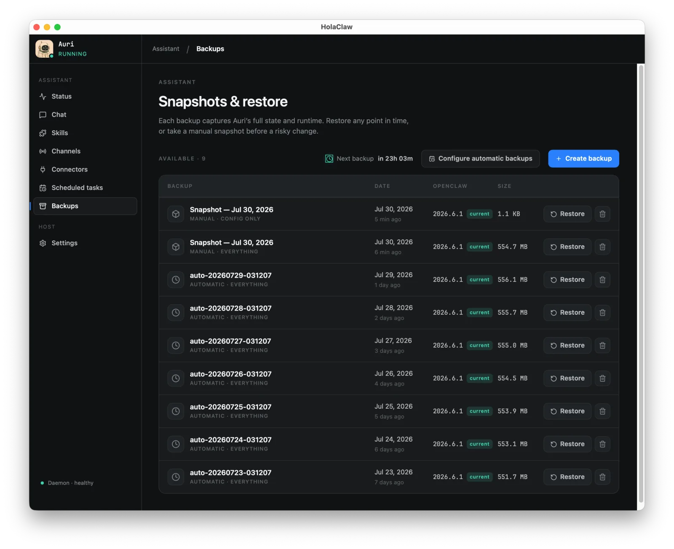Viewport: 674px width, 549px height.
Task: Click the cube icon of the config-only snapshot
Action: click(x=176, y=214)
